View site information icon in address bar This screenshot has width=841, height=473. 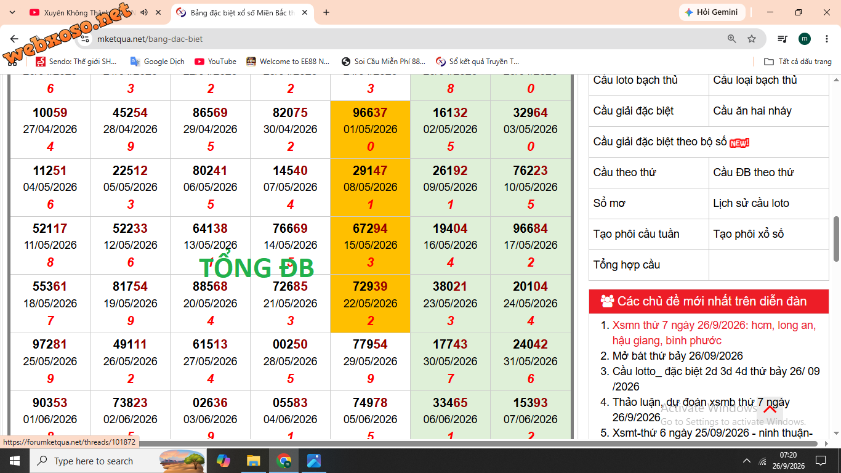[x=86, y=39]
